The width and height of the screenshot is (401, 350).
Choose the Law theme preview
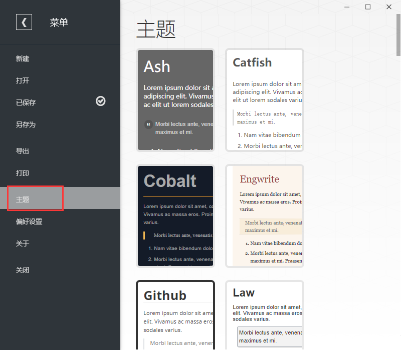(x=265, y=315)
